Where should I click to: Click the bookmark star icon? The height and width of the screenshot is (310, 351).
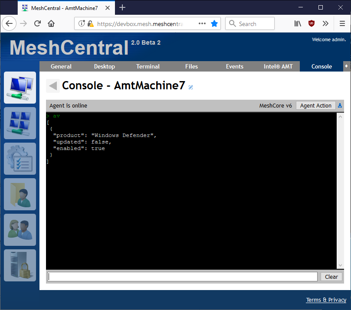(x=214, y=23)
